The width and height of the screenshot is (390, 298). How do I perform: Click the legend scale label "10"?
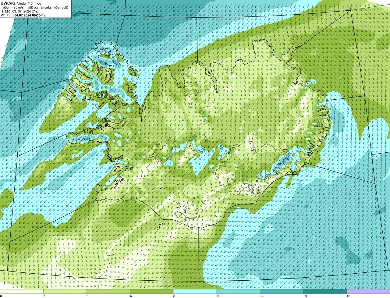218,296
